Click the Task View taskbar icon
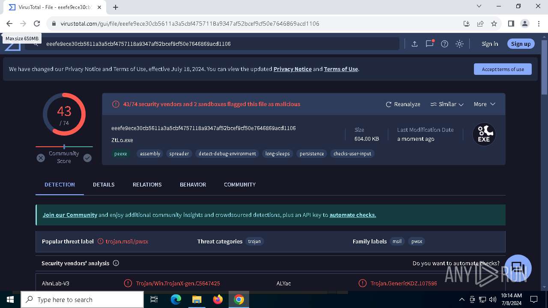548x308 pixels. coord(155,299)
